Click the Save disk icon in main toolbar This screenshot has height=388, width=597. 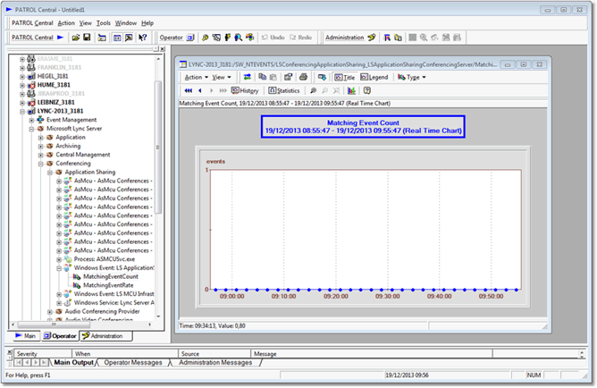click(x=87, y=38)
